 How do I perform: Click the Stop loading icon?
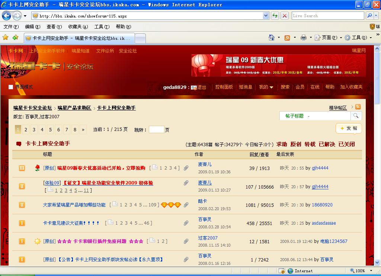285,16
